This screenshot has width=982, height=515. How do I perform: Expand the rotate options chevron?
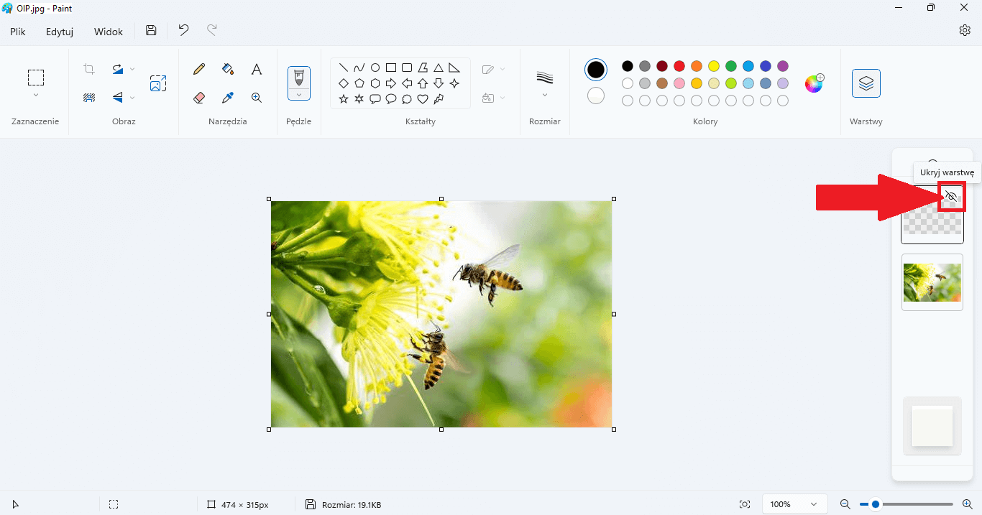[132, 69]
